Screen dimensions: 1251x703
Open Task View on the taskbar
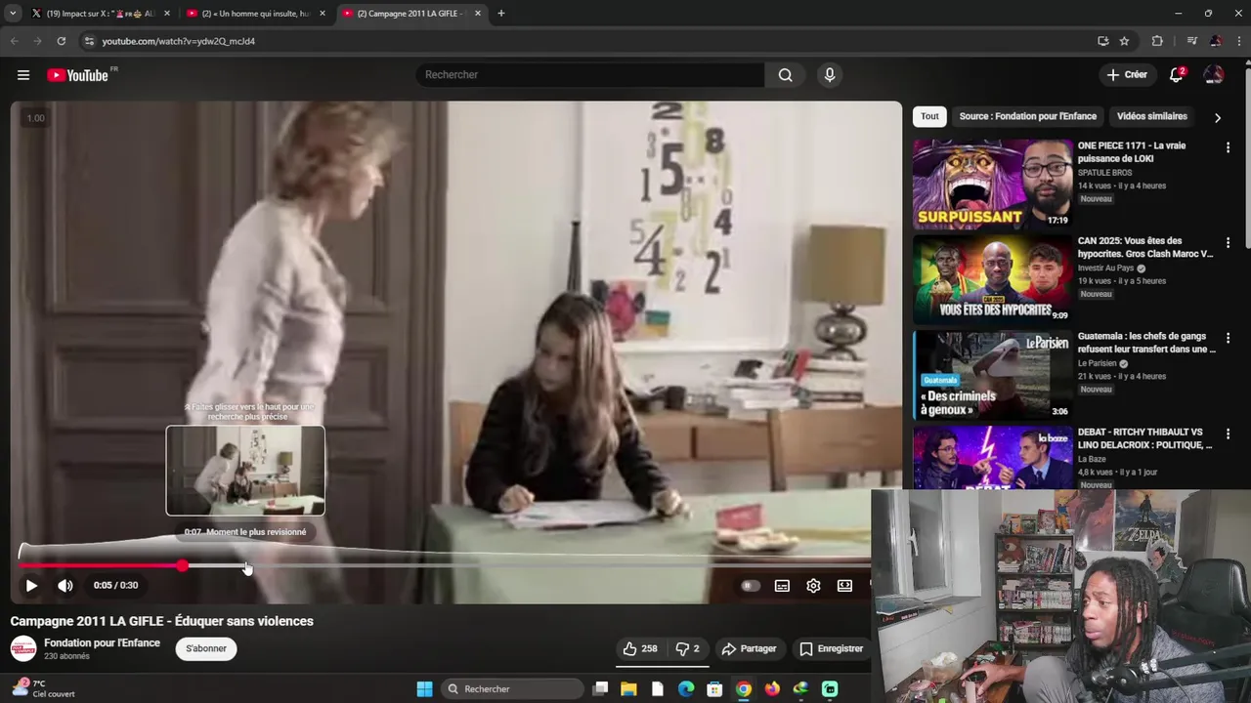click(600, 689)
